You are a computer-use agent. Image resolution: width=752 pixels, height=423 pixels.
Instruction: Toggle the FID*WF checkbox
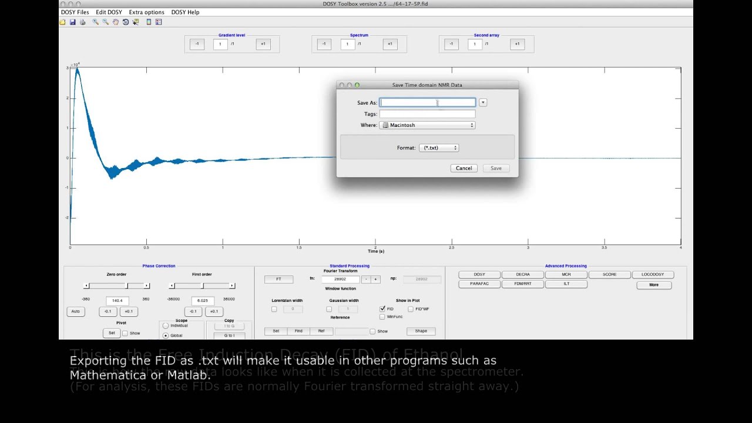(x=411, y=308)
